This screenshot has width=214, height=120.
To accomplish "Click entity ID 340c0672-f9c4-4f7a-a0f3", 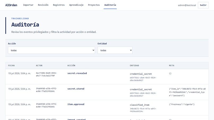I will coord(143,110).
